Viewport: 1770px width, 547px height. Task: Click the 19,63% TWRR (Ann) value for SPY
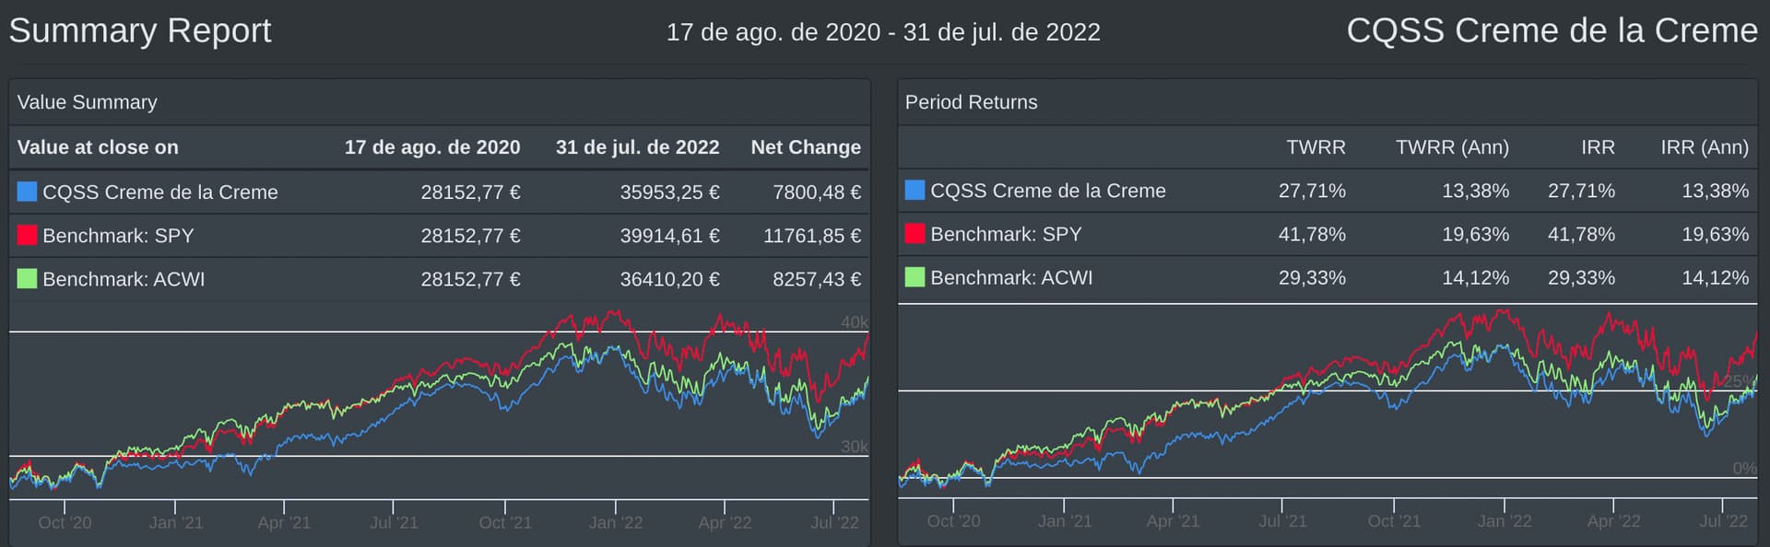coord(1476,234)
